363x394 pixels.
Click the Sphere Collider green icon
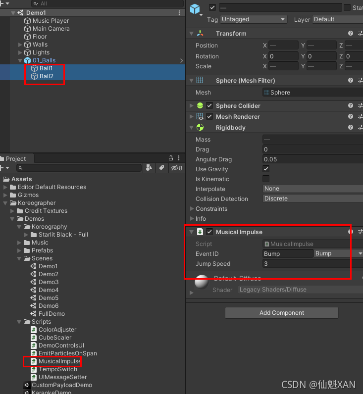200,105
